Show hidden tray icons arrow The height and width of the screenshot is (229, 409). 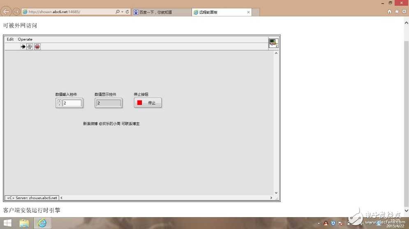pos(319,223)
